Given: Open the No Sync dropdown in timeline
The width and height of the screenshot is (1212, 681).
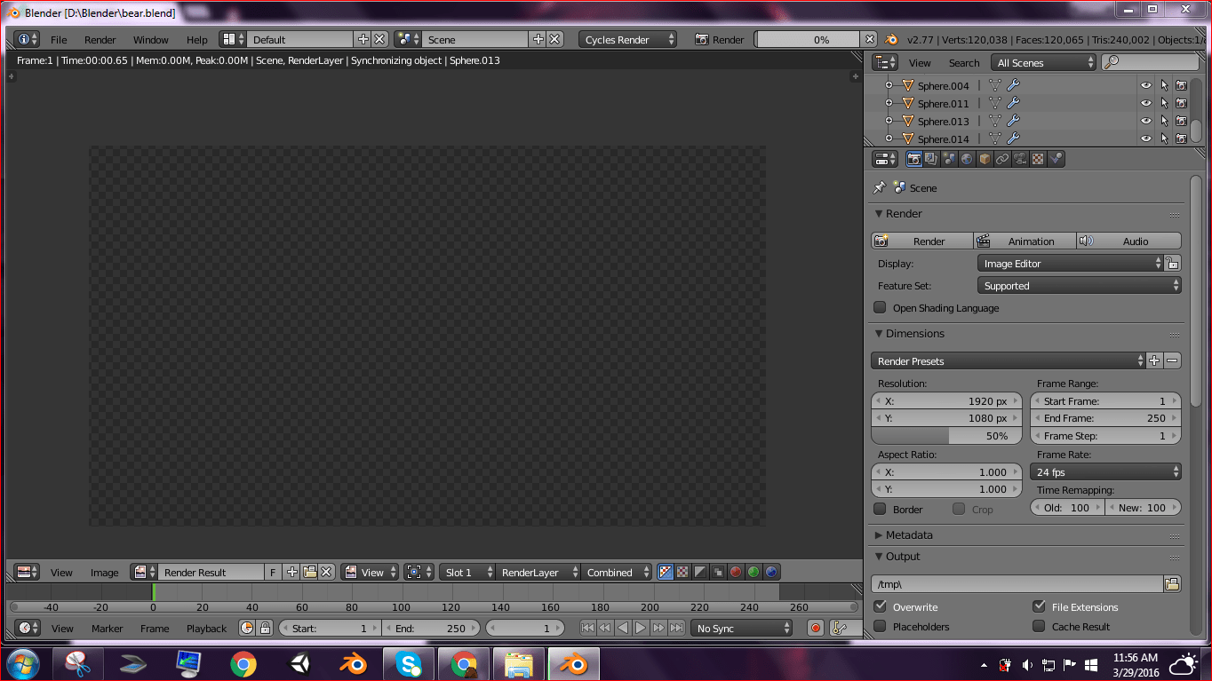Looking at the screenshot, I should pos(741,628).
